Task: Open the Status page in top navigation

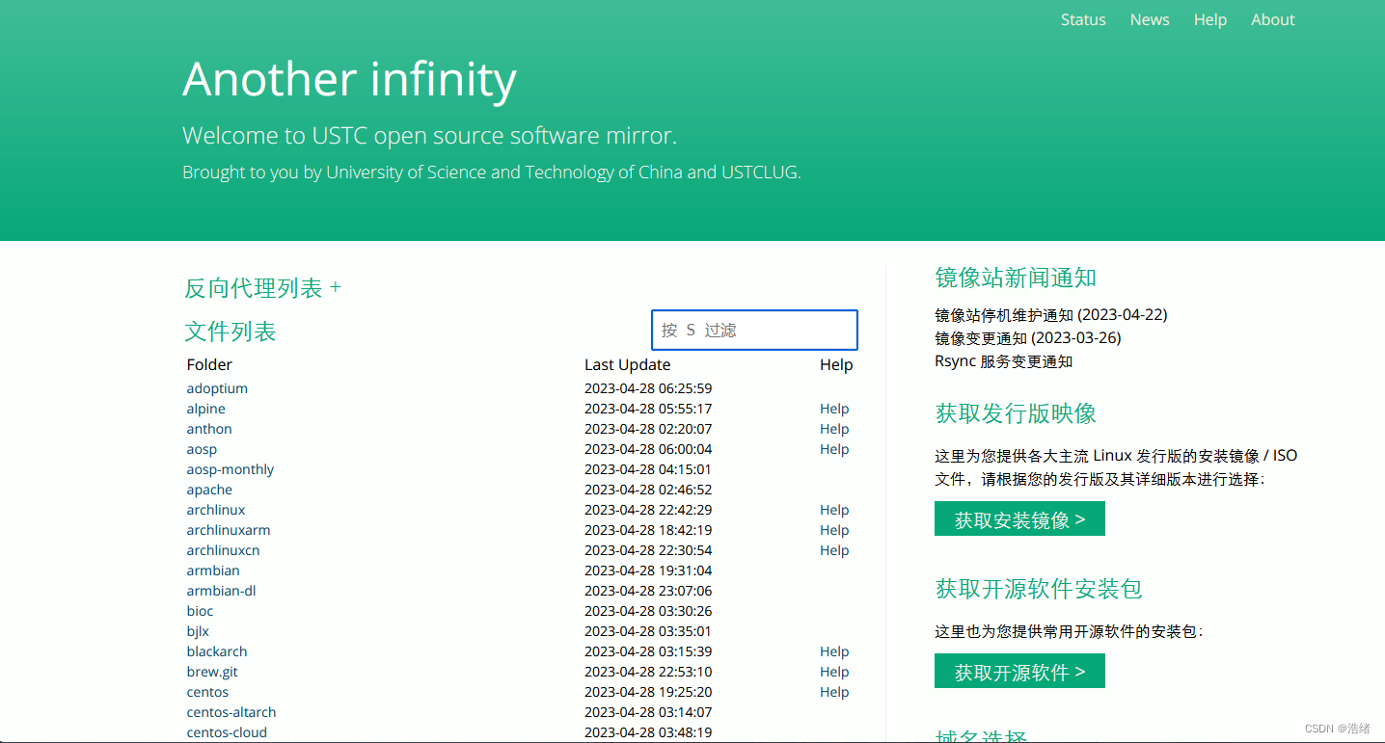Action: tap(1083, 19)
